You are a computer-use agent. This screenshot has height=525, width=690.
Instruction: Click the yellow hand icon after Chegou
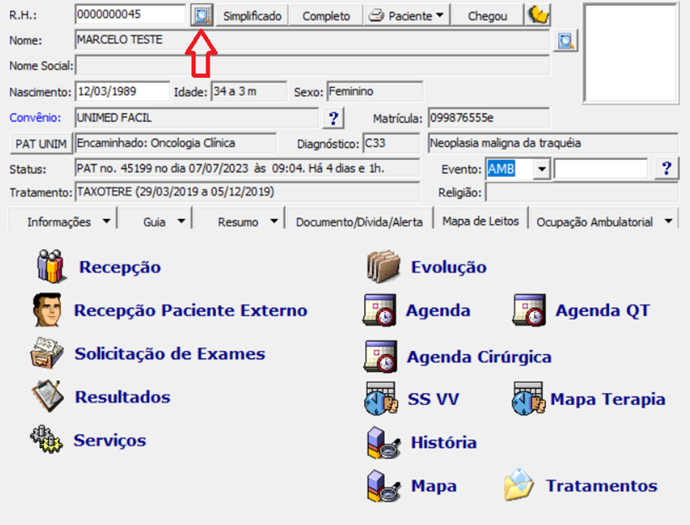coord(538,16)
